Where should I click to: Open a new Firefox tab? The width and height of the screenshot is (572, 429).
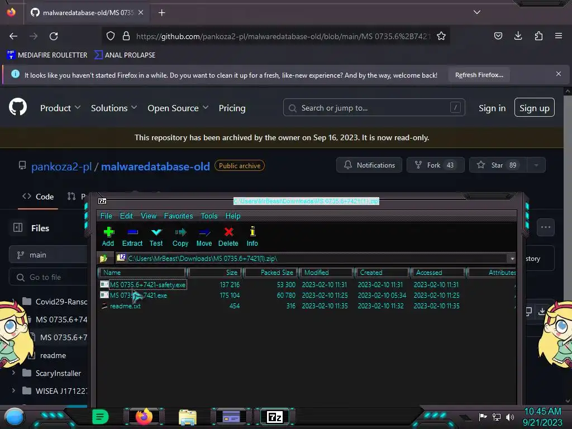click(x=161, y=13)
